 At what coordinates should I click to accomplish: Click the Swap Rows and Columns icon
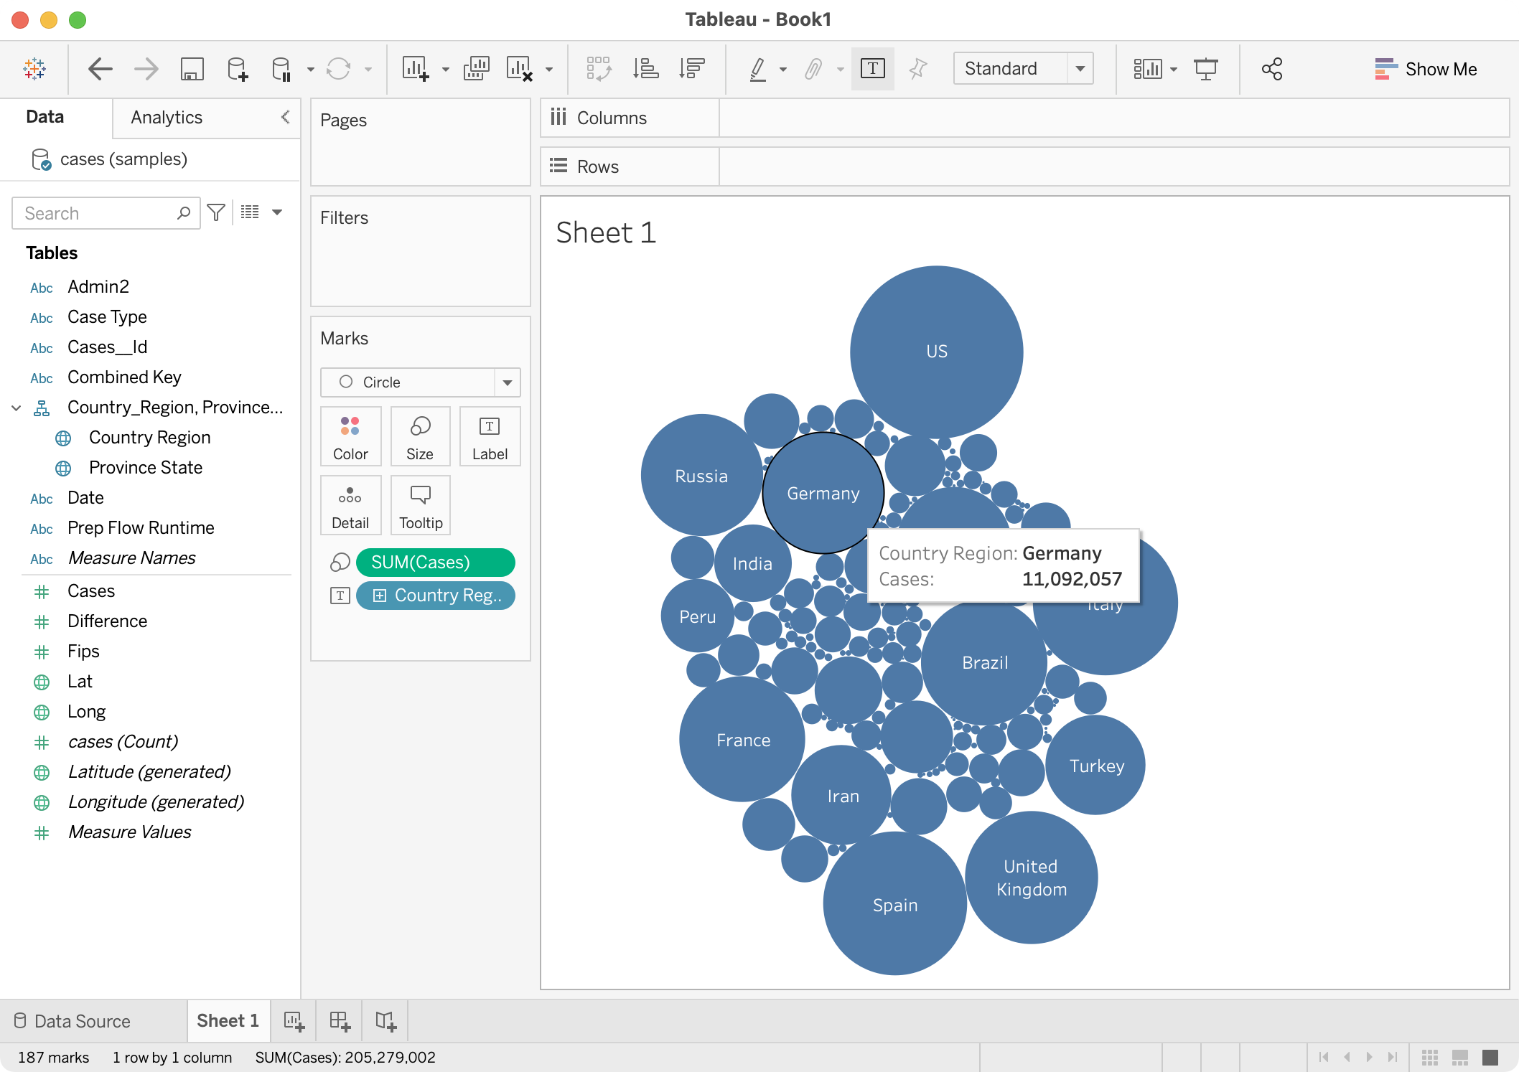599,69
